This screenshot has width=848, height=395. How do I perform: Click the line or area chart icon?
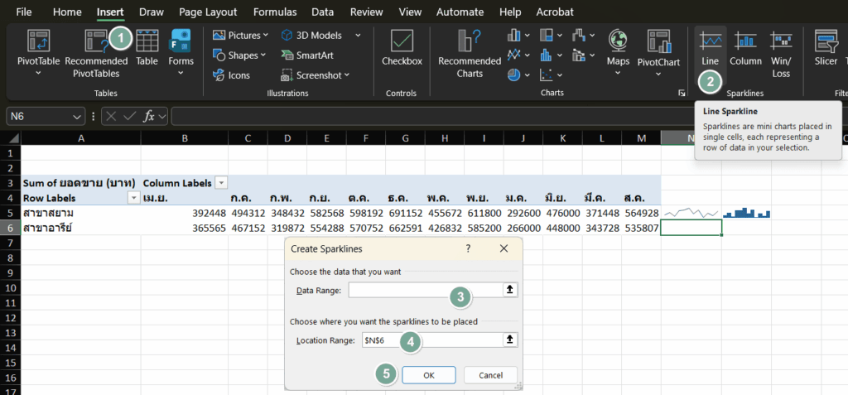point(513,55)
